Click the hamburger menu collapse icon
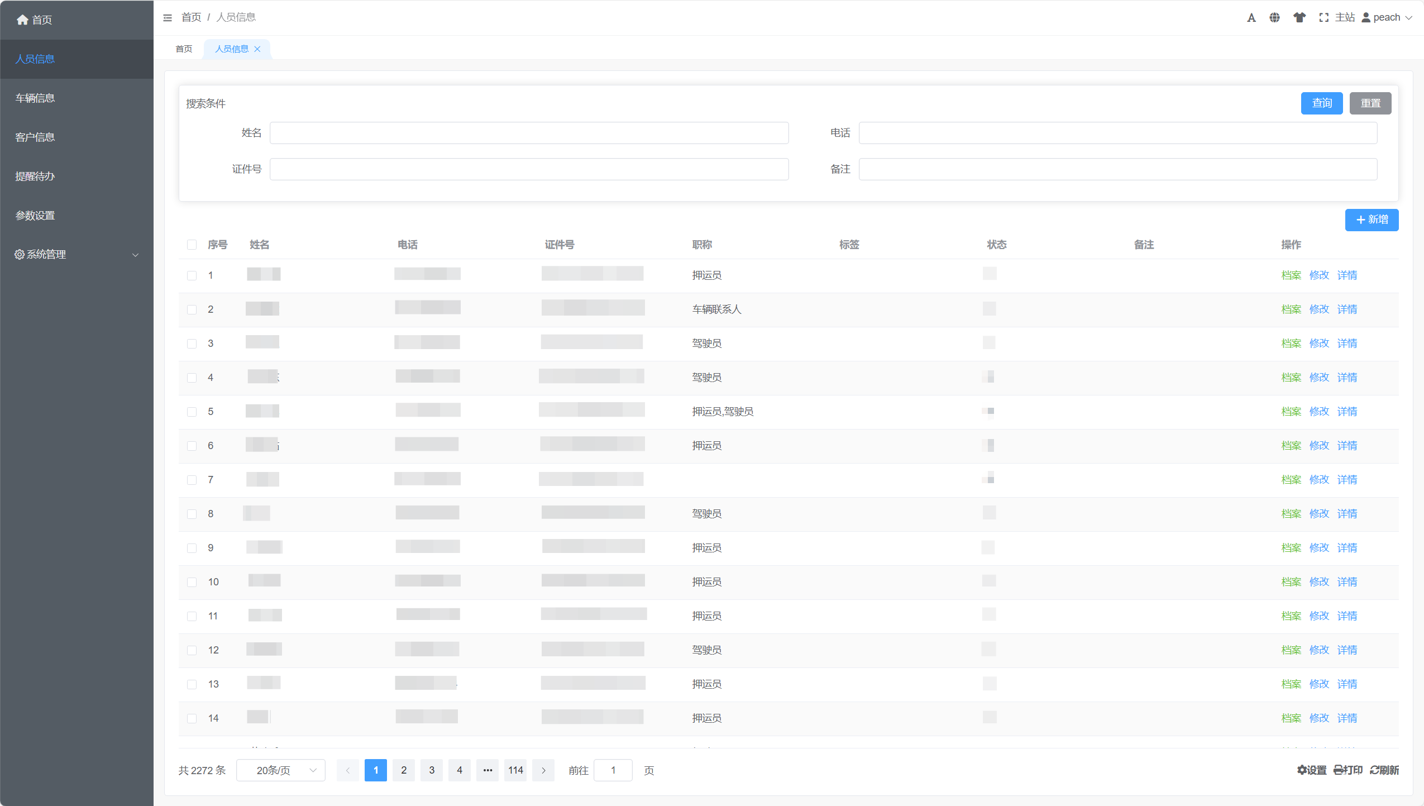The image size is (1424, 806). pos(168,18)
